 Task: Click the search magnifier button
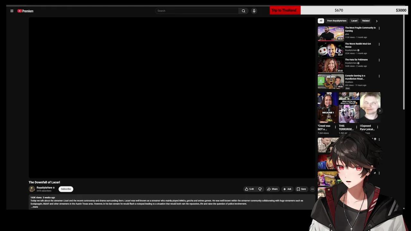(x=243, y=11)
